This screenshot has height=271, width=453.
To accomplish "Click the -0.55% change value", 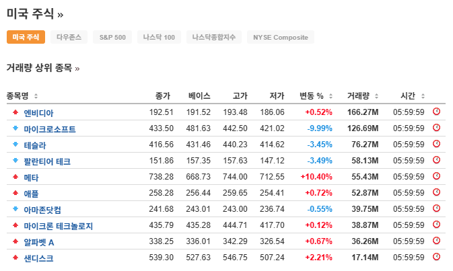I will (x=320, y=209).
